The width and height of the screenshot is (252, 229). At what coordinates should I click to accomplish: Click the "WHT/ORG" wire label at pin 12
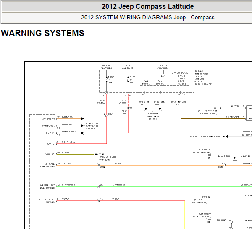click(x=67, y=117)
